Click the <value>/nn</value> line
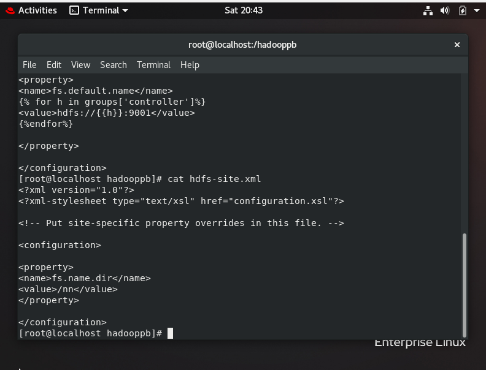Screen dimensions: 486x370 68,290
